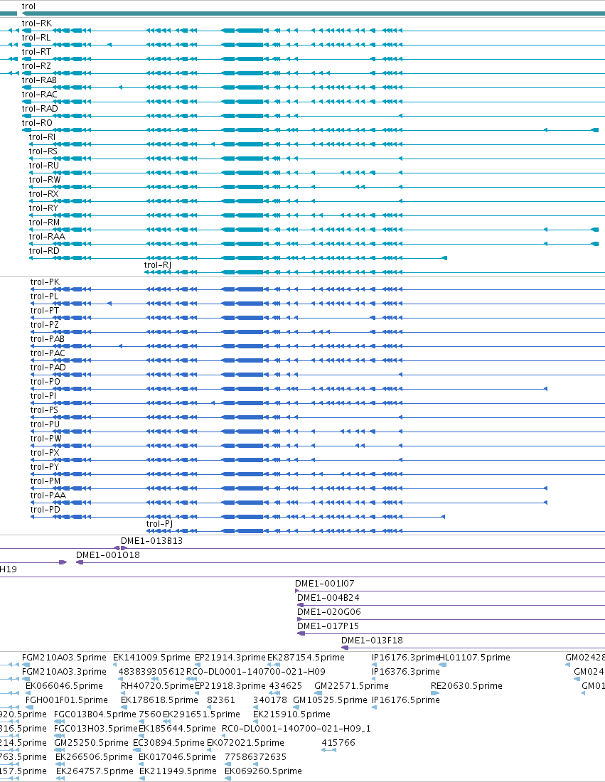Image resolution: width=605 pixels, height=782 pixels.
Task: Click the EK264757.5prime EST label
Action: [95, 771]
